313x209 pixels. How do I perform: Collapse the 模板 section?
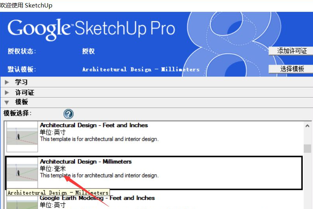[7, 103]
